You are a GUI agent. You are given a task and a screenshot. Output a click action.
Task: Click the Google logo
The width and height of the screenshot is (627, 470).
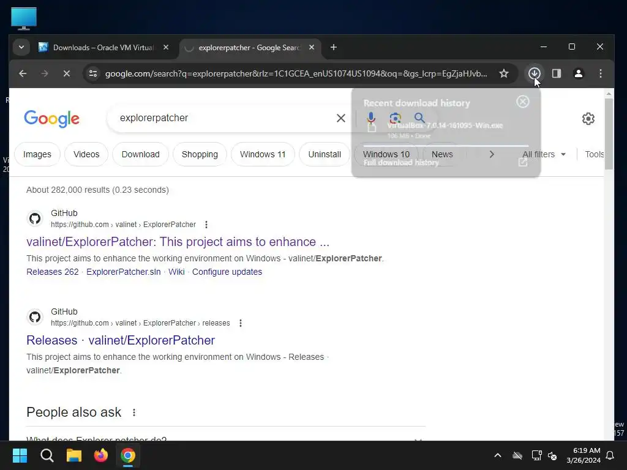coord(51,119)
